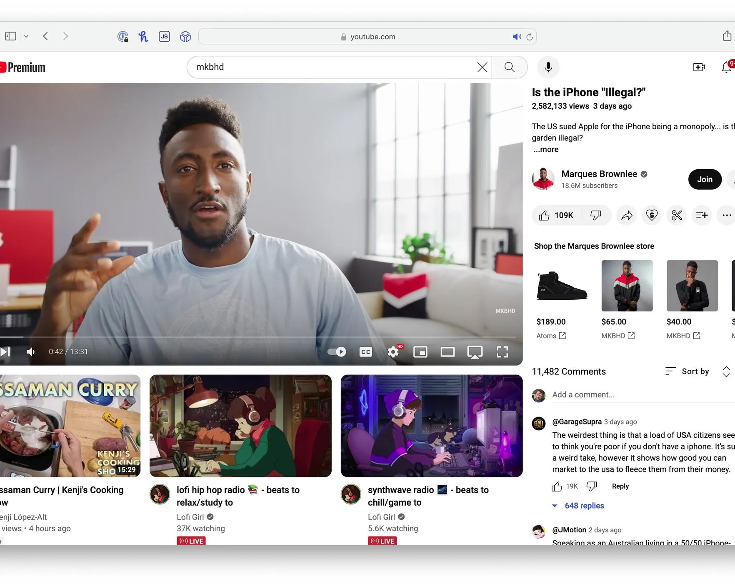Skip to the next video
Image resolution: width=735 pixels, height=587 pixels.
pyautogui.click(x=5, y=352)
